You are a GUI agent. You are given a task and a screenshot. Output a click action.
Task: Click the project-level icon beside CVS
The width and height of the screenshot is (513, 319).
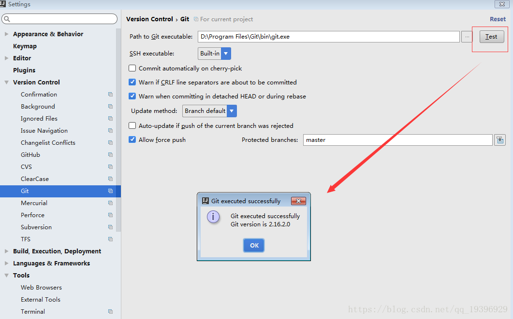[x=110, y=167]
